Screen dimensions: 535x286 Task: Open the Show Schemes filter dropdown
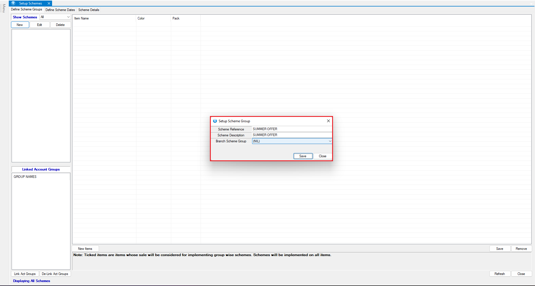tap(68, 17)
